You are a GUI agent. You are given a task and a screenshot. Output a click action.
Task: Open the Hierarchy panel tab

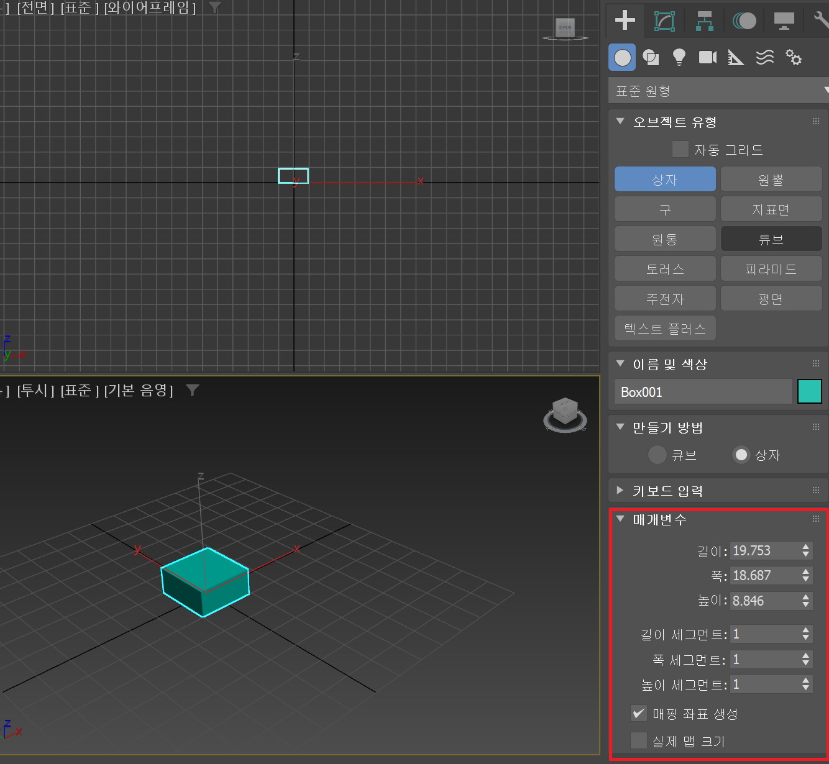704,20
